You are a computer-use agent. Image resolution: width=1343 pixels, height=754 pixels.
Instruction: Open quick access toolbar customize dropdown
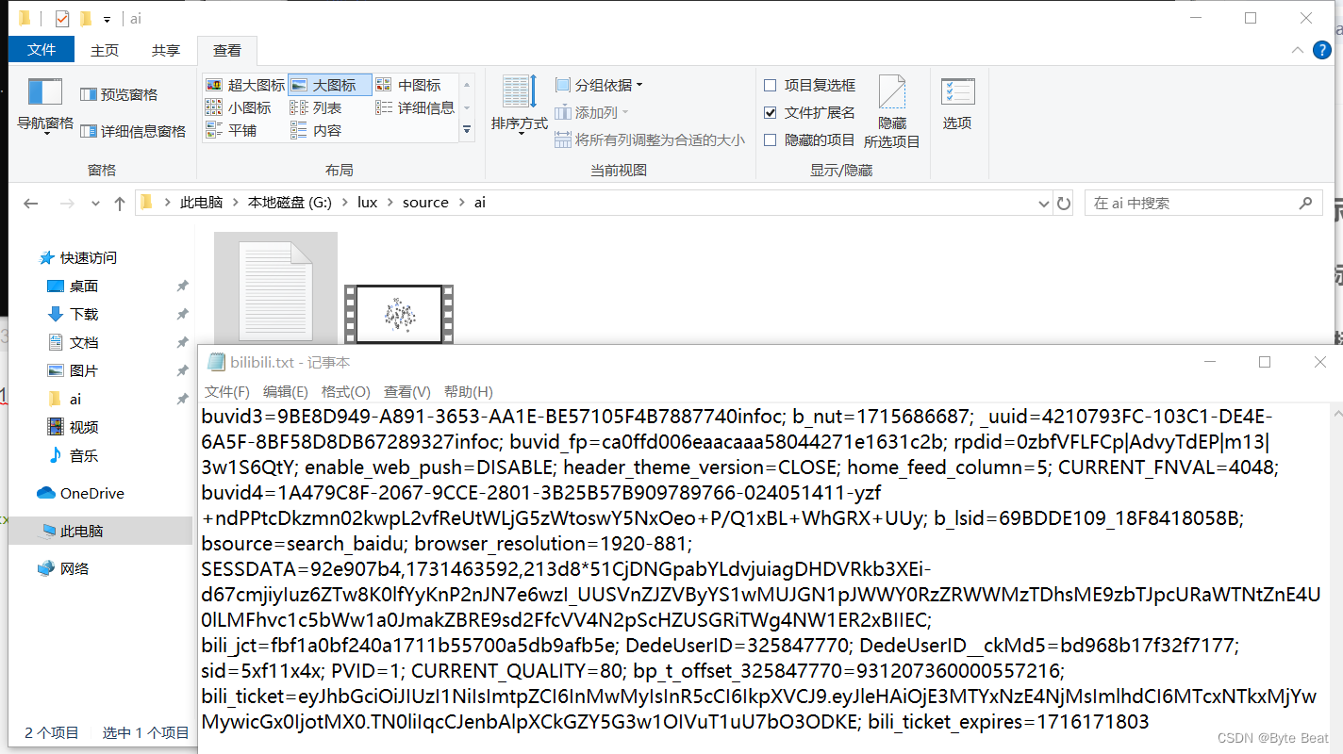pos(108,19)
